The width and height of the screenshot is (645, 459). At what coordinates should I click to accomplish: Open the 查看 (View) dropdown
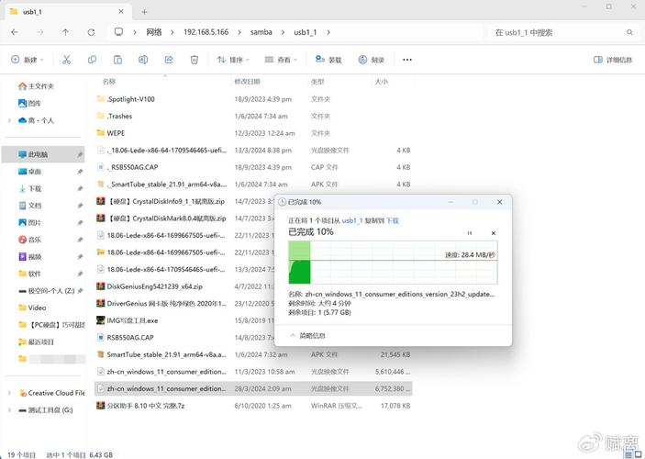[x=281, y=60]
